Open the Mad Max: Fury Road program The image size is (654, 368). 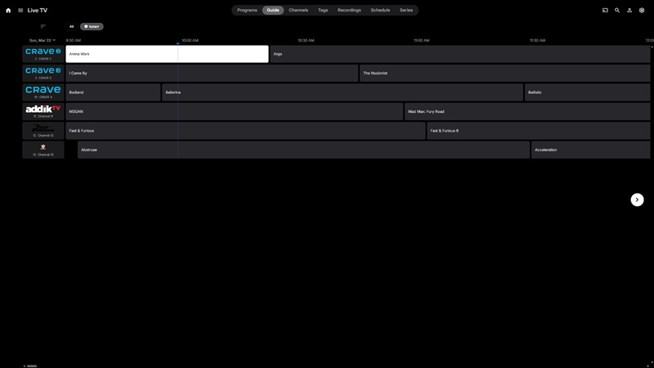tap(527, 112)
